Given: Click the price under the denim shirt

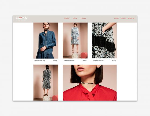Looking at the screenshot, I should click(x=55, y=61).
